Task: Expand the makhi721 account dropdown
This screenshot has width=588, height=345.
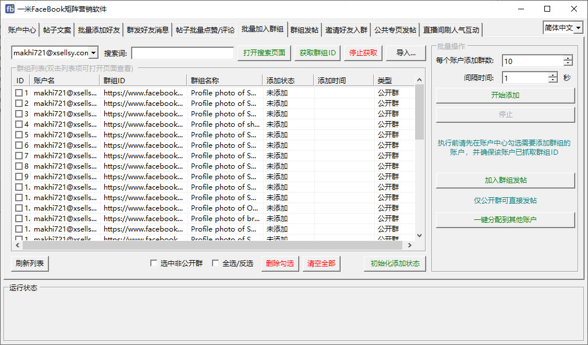Action: click(x=93, y=53)
